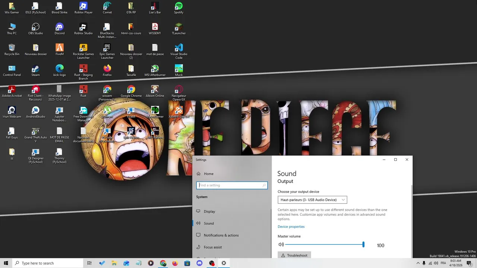Click Device properties link
The width and height of the screenshot is (477, 268).
291,227
